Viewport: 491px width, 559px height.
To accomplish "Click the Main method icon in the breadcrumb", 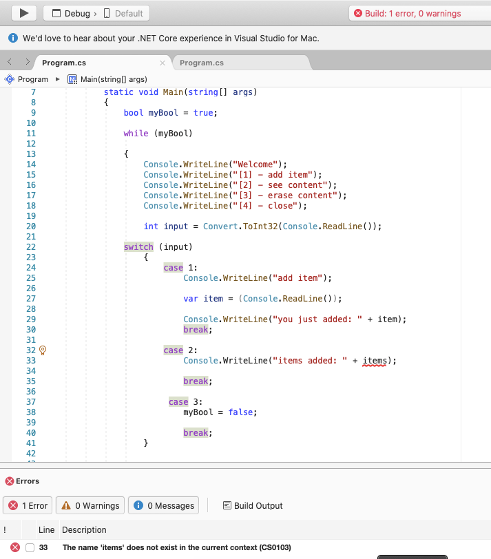I will pos(72,79).
